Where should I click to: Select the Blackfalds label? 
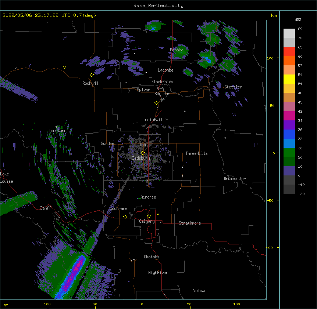pos(162,82)
